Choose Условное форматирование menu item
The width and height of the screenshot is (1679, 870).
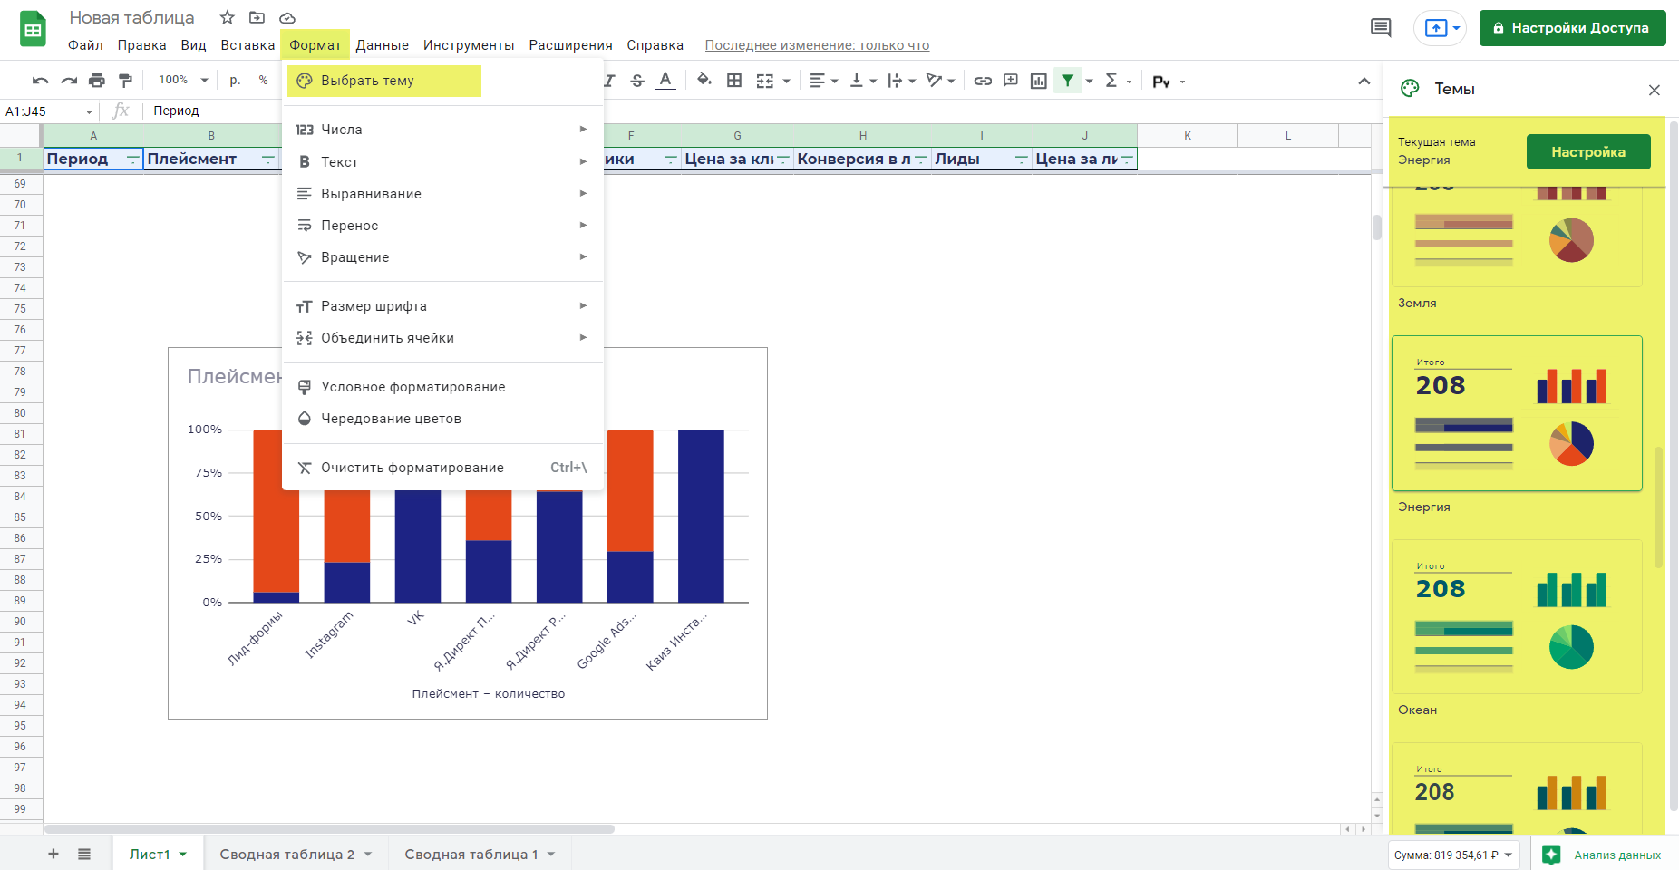tap(412, 387)
